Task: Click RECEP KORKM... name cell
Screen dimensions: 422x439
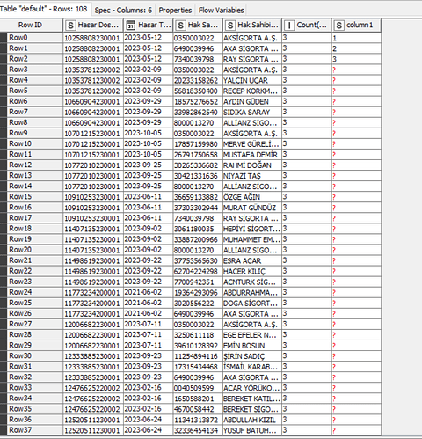Action: (x=252, y=91)
